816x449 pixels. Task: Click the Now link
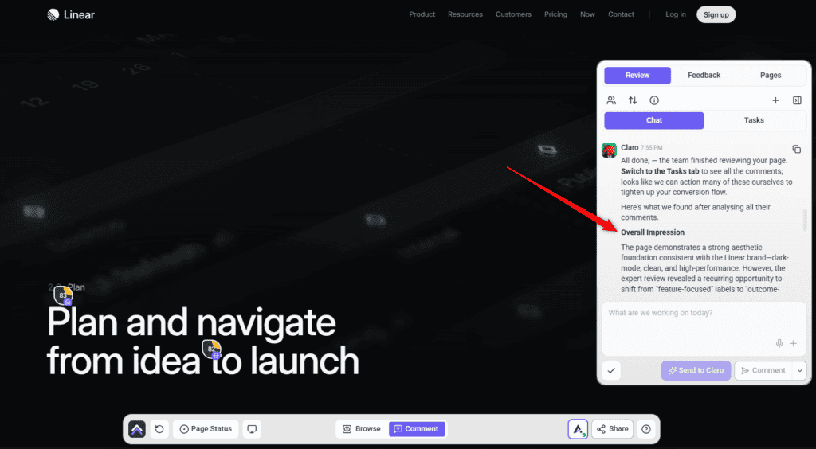587,14
